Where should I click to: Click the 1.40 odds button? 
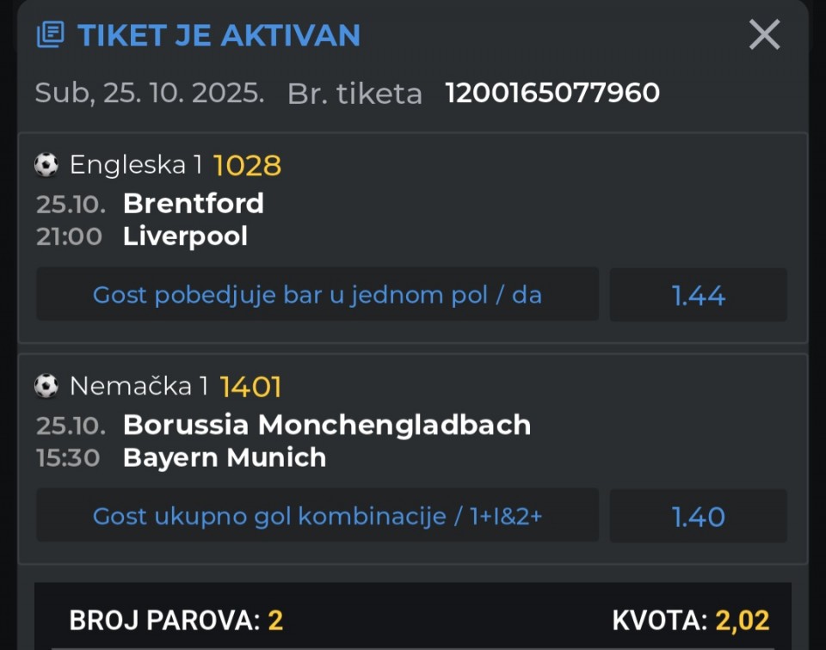click(x=698, y=516)
